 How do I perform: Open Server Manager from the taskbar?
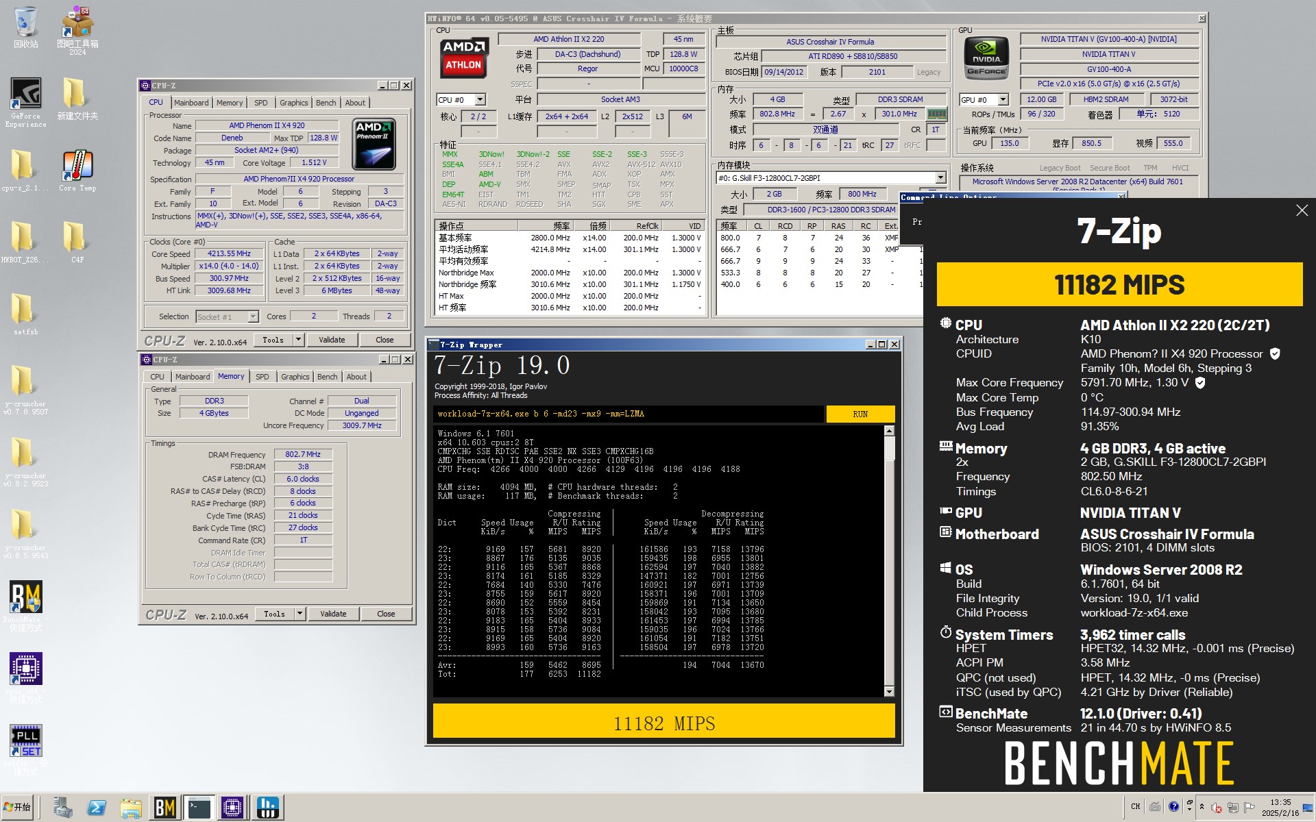coord(62,808)
